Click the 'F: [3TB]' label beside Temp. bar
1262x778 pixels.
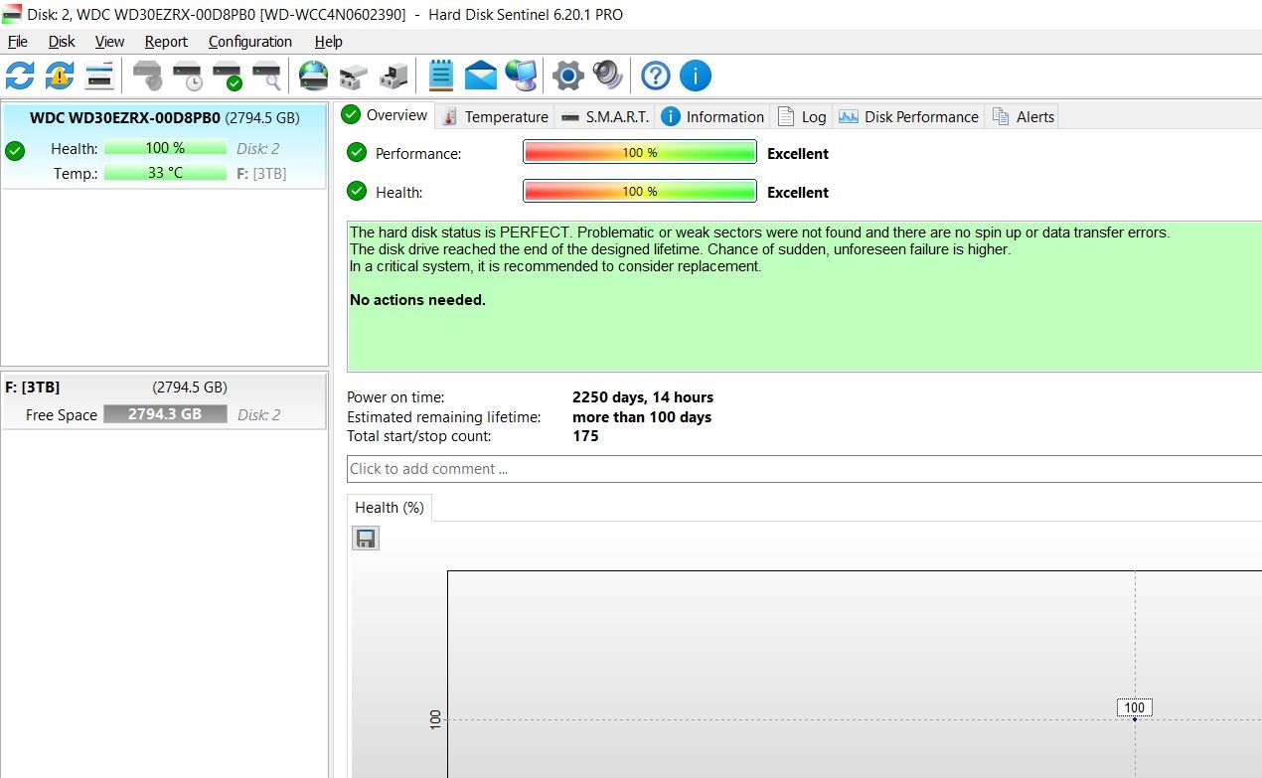click(x=261, y=173)
